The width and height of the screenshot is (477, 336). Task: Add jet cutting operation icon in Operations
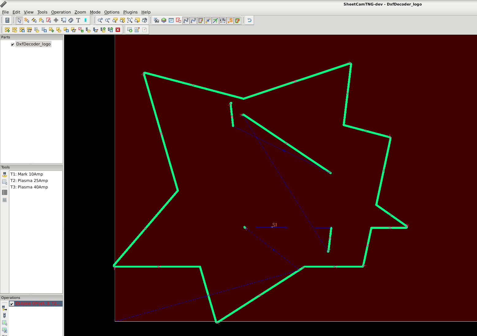pyautogui.click(x=5, y=308)
